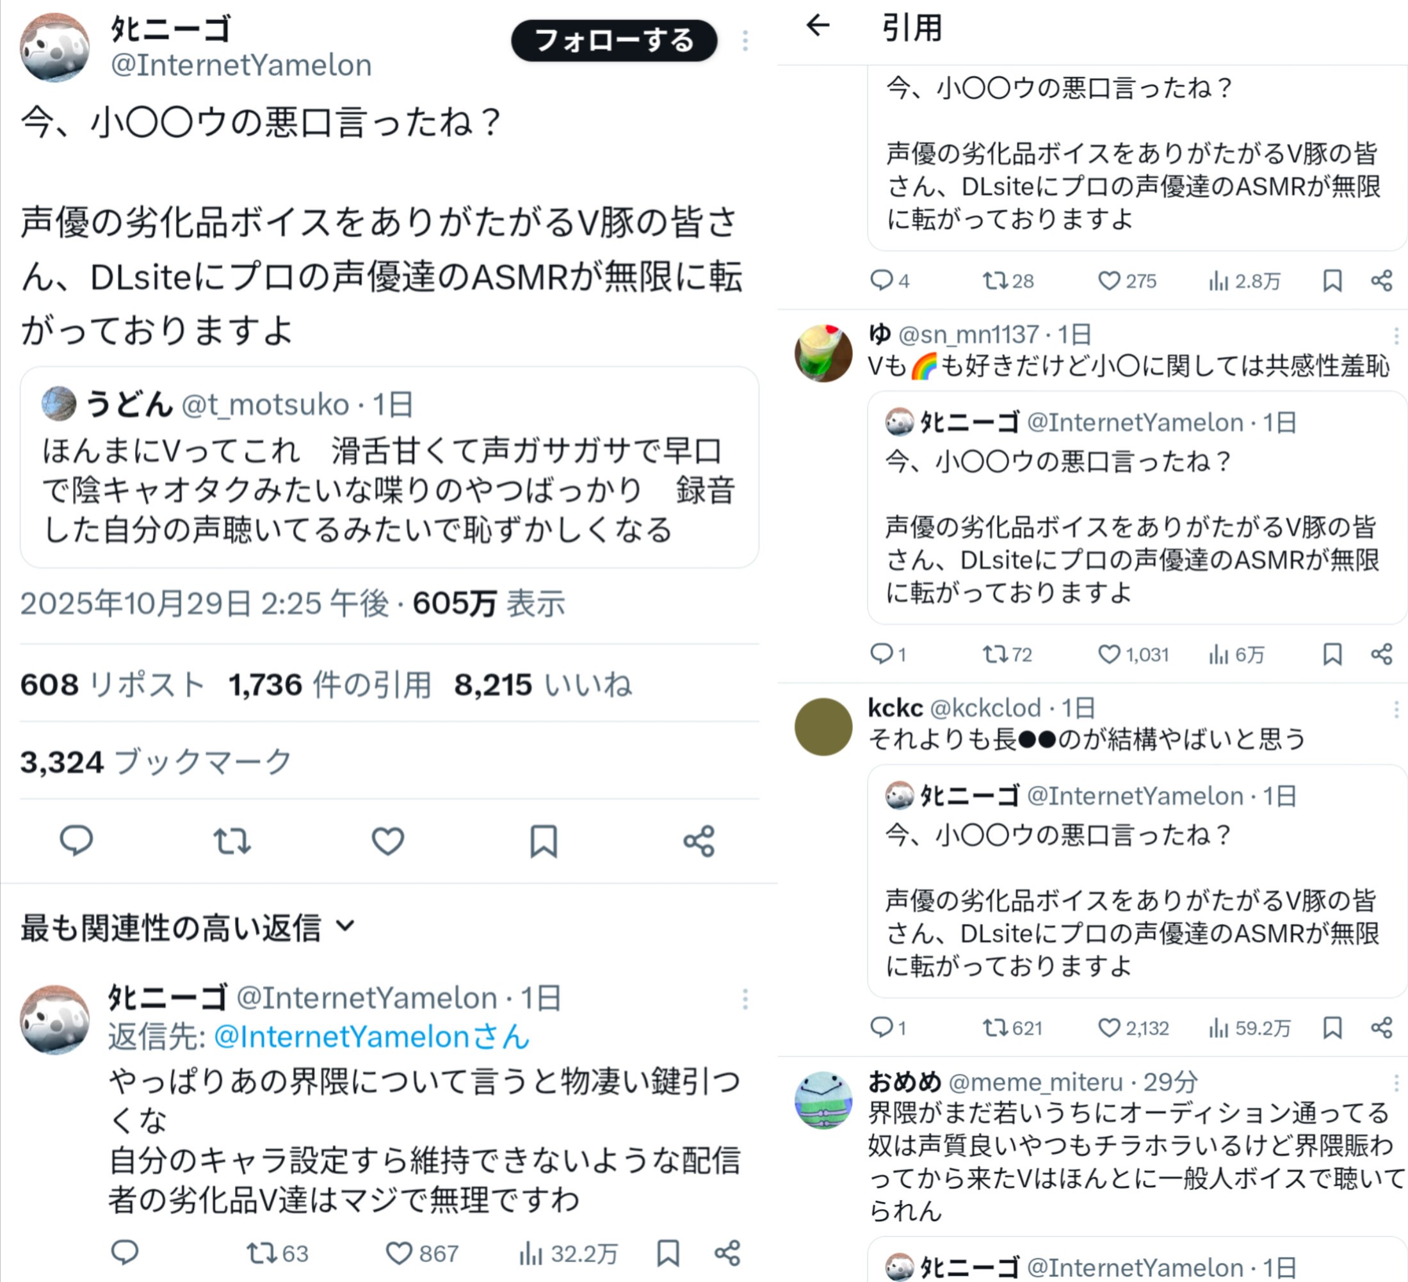Viewport: 1408px width, 1282px height.
Task: Click the フォローする follow button
Action: coord(614,40)
